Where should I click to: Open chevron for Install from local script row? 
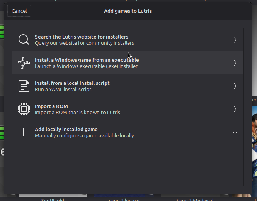click(235, 86)
